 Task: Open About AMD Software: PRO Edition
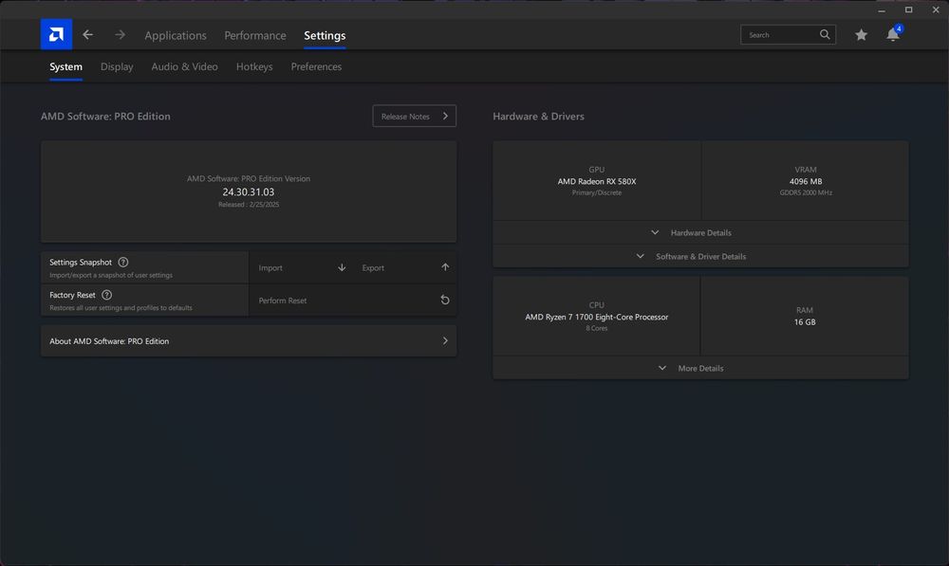249,341
